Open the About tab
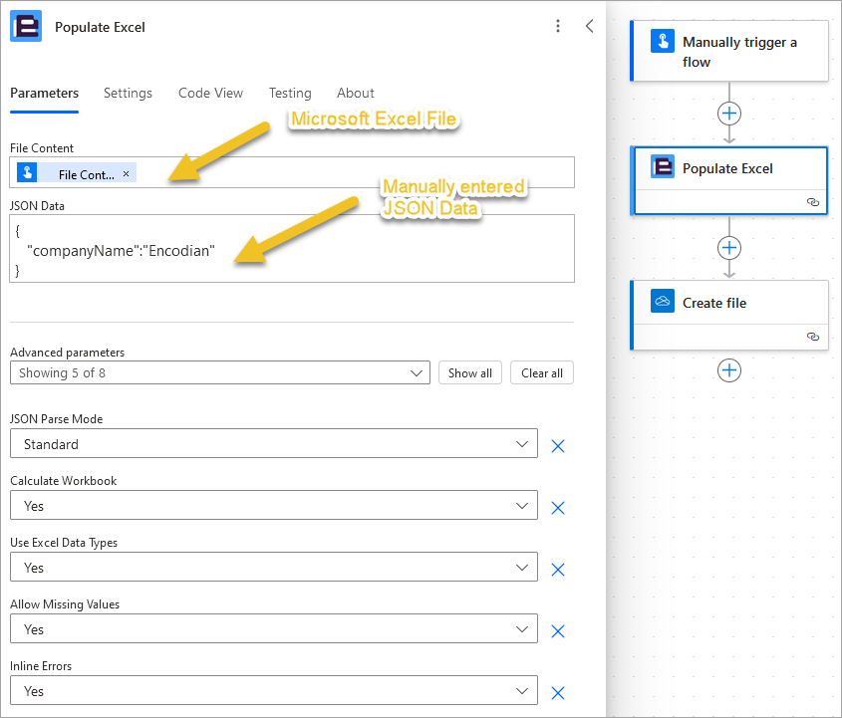 pyautogui.click(x=356, y=94)
